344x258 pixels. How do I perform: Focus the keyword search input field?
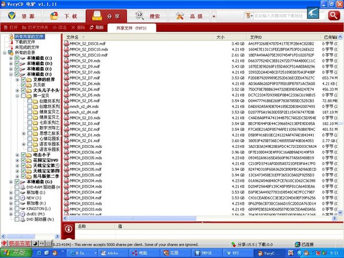tap(280, 16)
